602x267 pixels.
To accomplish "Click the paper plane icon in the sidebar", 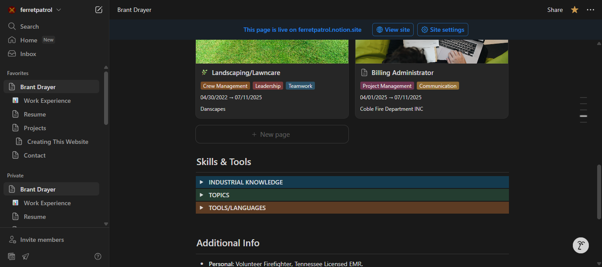I will (x=26, y=256).
